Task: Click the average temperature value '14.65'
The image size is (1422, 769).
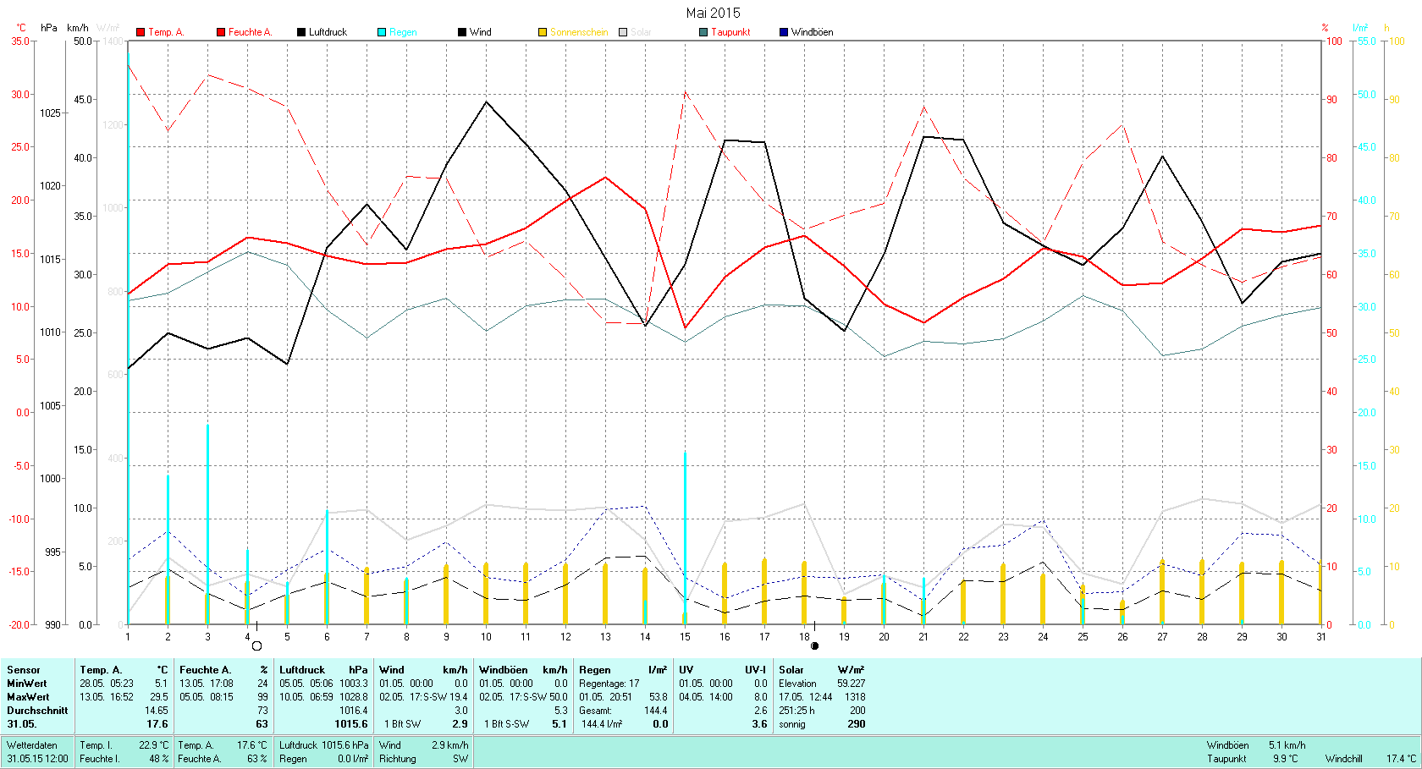Action: (x=157, y=711)
